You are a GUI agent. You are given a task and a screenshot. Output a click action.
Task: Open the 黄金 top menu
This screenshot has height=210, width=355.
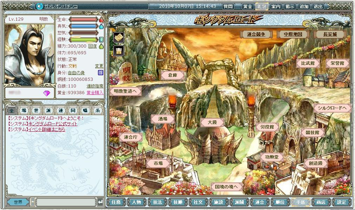[248, 7]
